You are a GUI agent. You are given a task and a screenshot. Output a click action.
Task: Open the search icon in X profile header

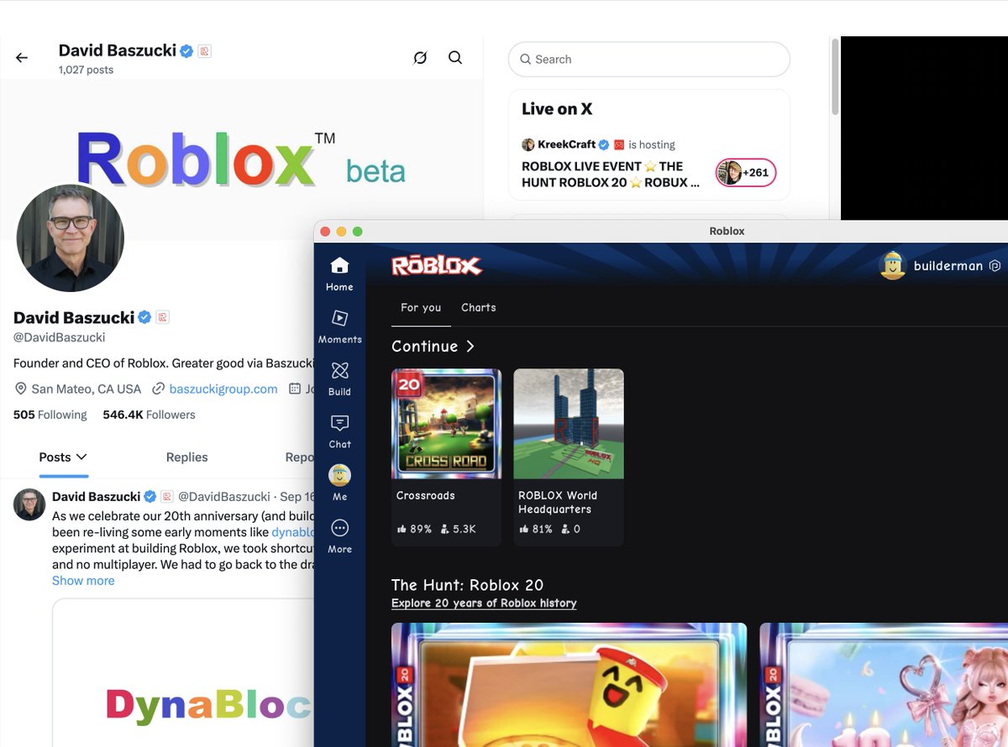click(455, 58)
